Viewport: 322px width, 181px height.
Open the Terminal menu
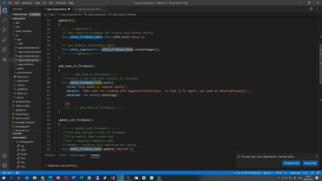(x=61, y=3)
